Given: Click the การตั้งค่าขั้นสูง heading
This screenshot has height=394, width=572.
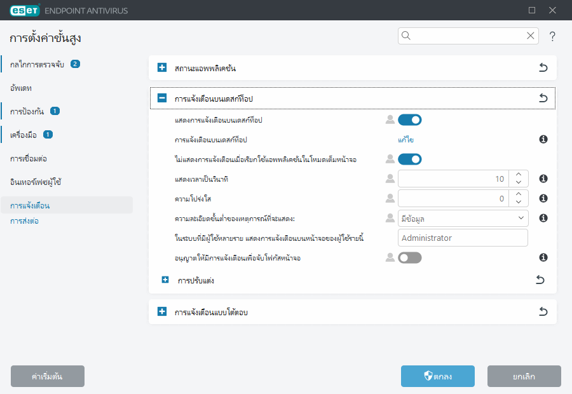Looking at the screenshot, I should tap(45, 38).
